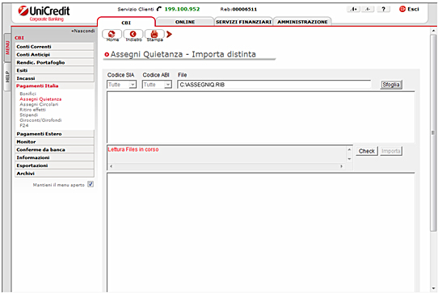Open the Codice SIA dropdown

tap(121, 85)
